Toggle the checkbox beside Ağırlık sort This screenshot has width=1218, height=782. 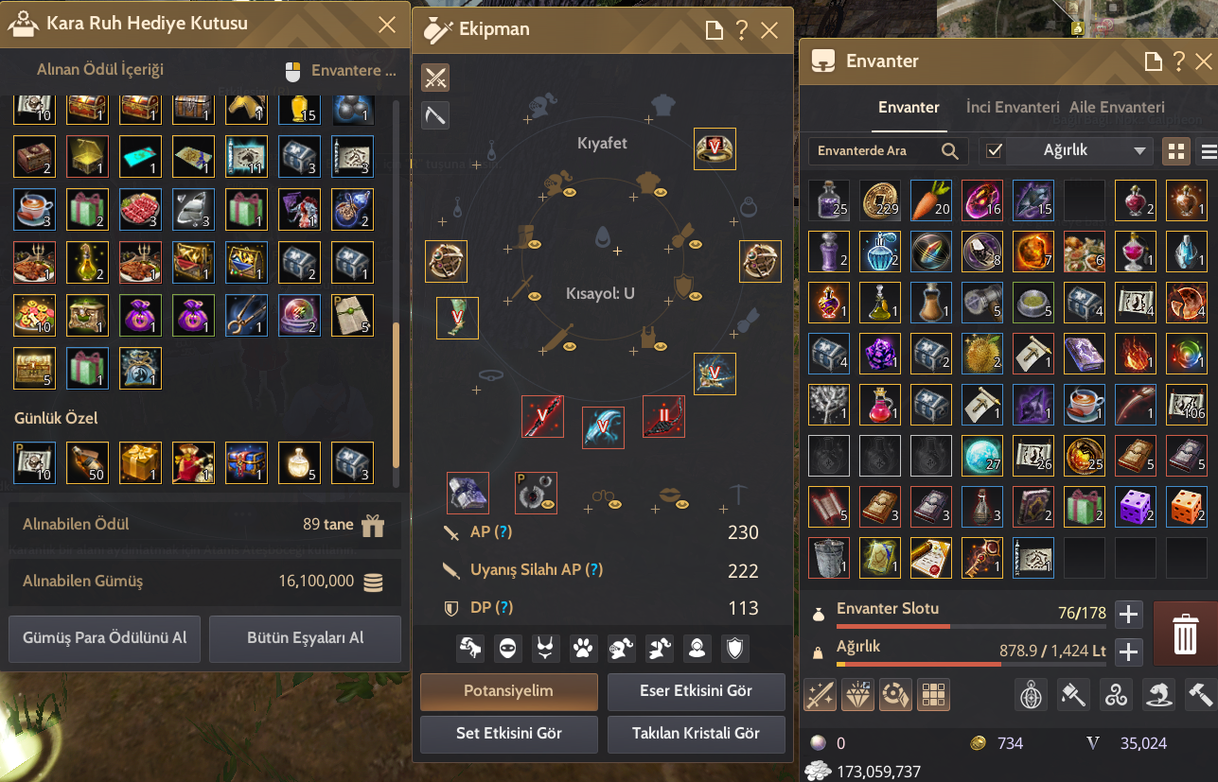click(994, 150)
